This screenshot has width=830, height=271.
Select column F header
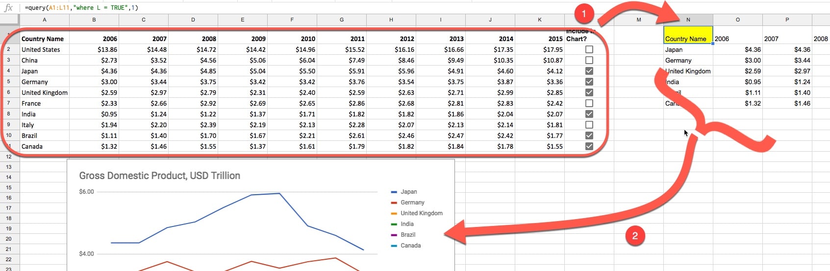point(292,20)
